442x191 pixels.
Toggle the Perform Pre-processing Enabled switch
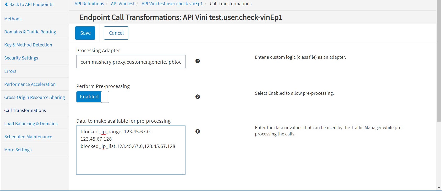(92, 97)
